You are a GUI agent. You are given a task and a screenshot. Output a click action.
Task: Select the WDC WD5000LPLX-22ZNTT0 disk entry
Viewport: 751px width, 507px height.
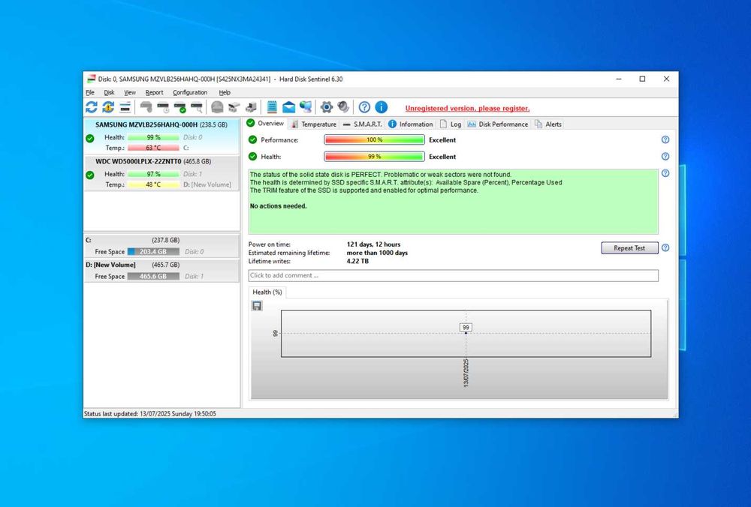162,173
